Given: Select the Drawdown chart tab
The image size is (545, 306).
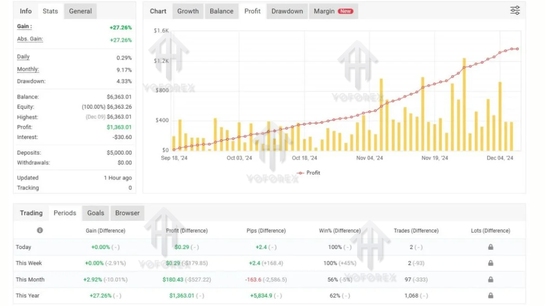Looking at the screenshot, I should (287, 11).
